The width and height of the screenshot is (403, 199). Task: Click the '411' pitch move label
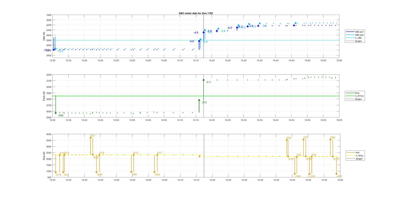click(x=209, y=82)
